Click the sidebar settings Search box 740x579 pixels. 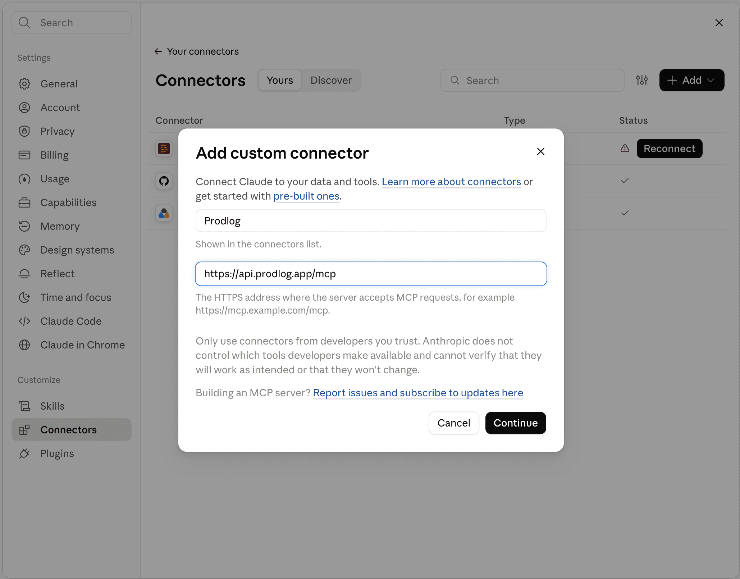click(x=72, y=23)
